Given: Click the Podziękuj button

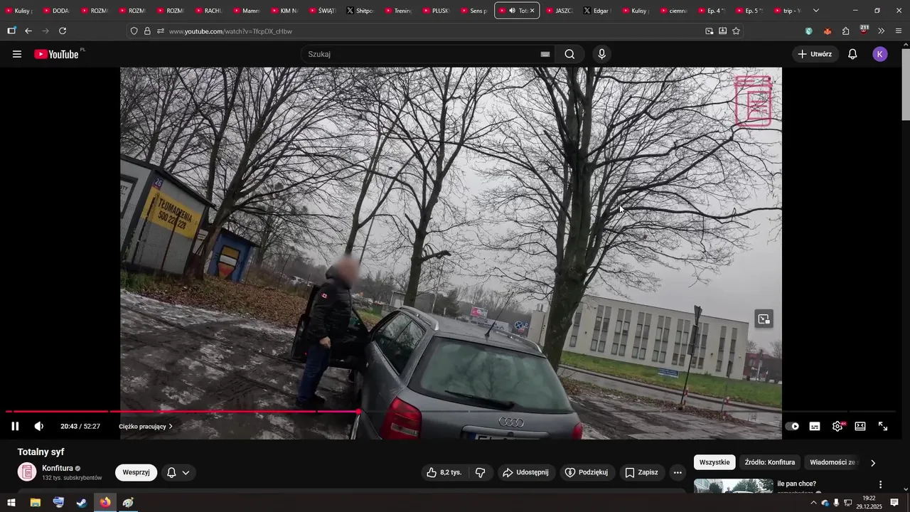Looking at the screenshot, I should click(587, 472).
